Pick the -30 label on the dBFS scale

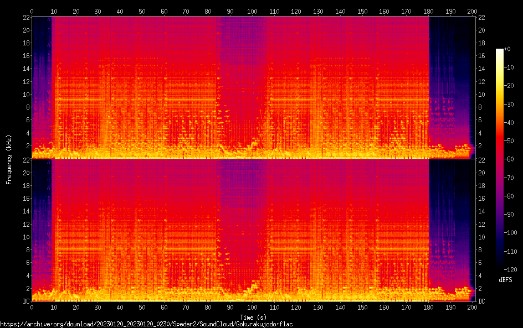coord(507,105)
